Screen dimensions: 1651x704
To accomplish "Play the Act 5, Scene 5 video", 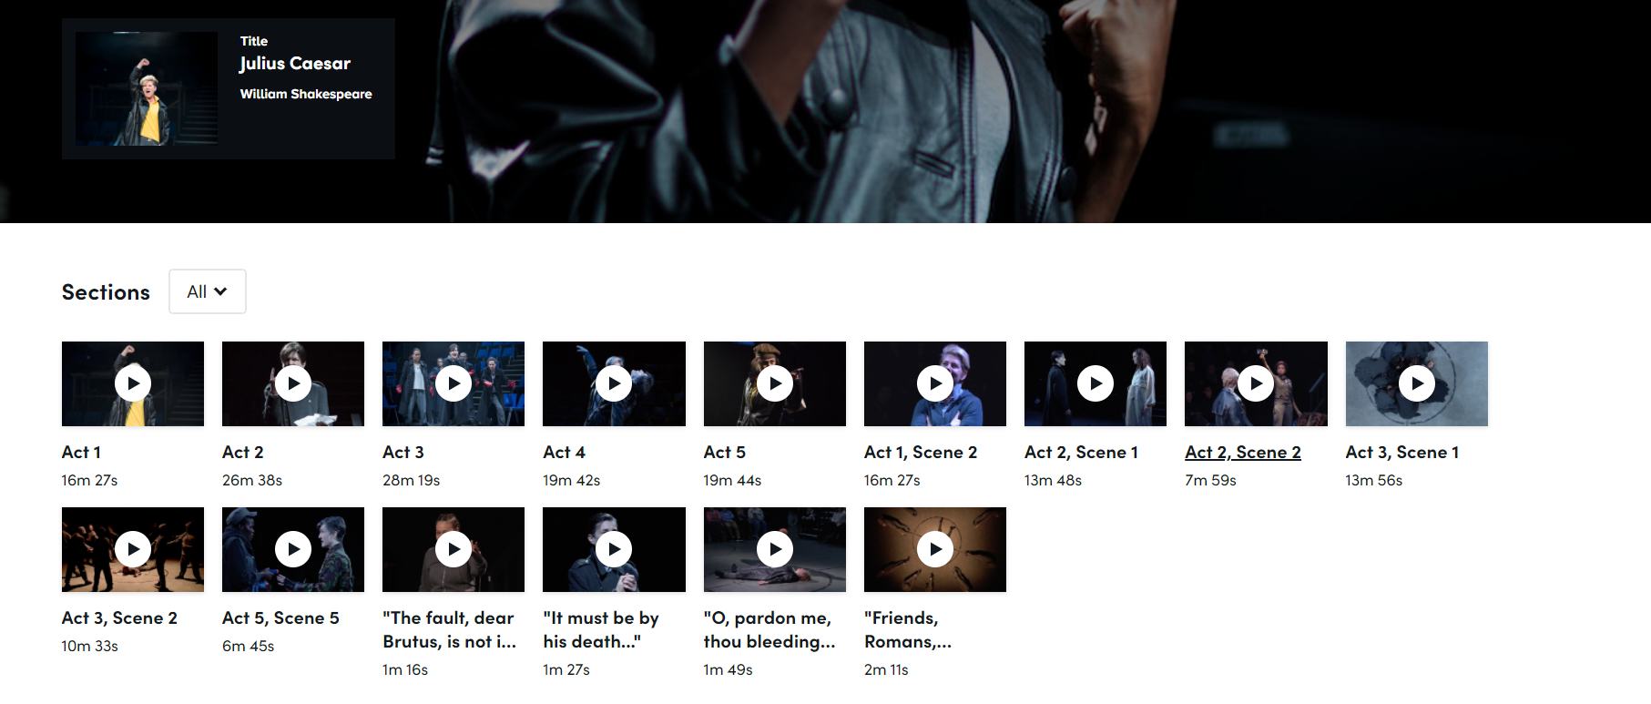I will [293, 549].
